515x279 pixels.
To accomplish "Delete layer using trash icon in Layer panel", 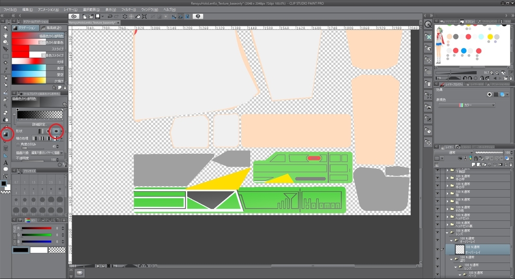I will pos(510,165).
